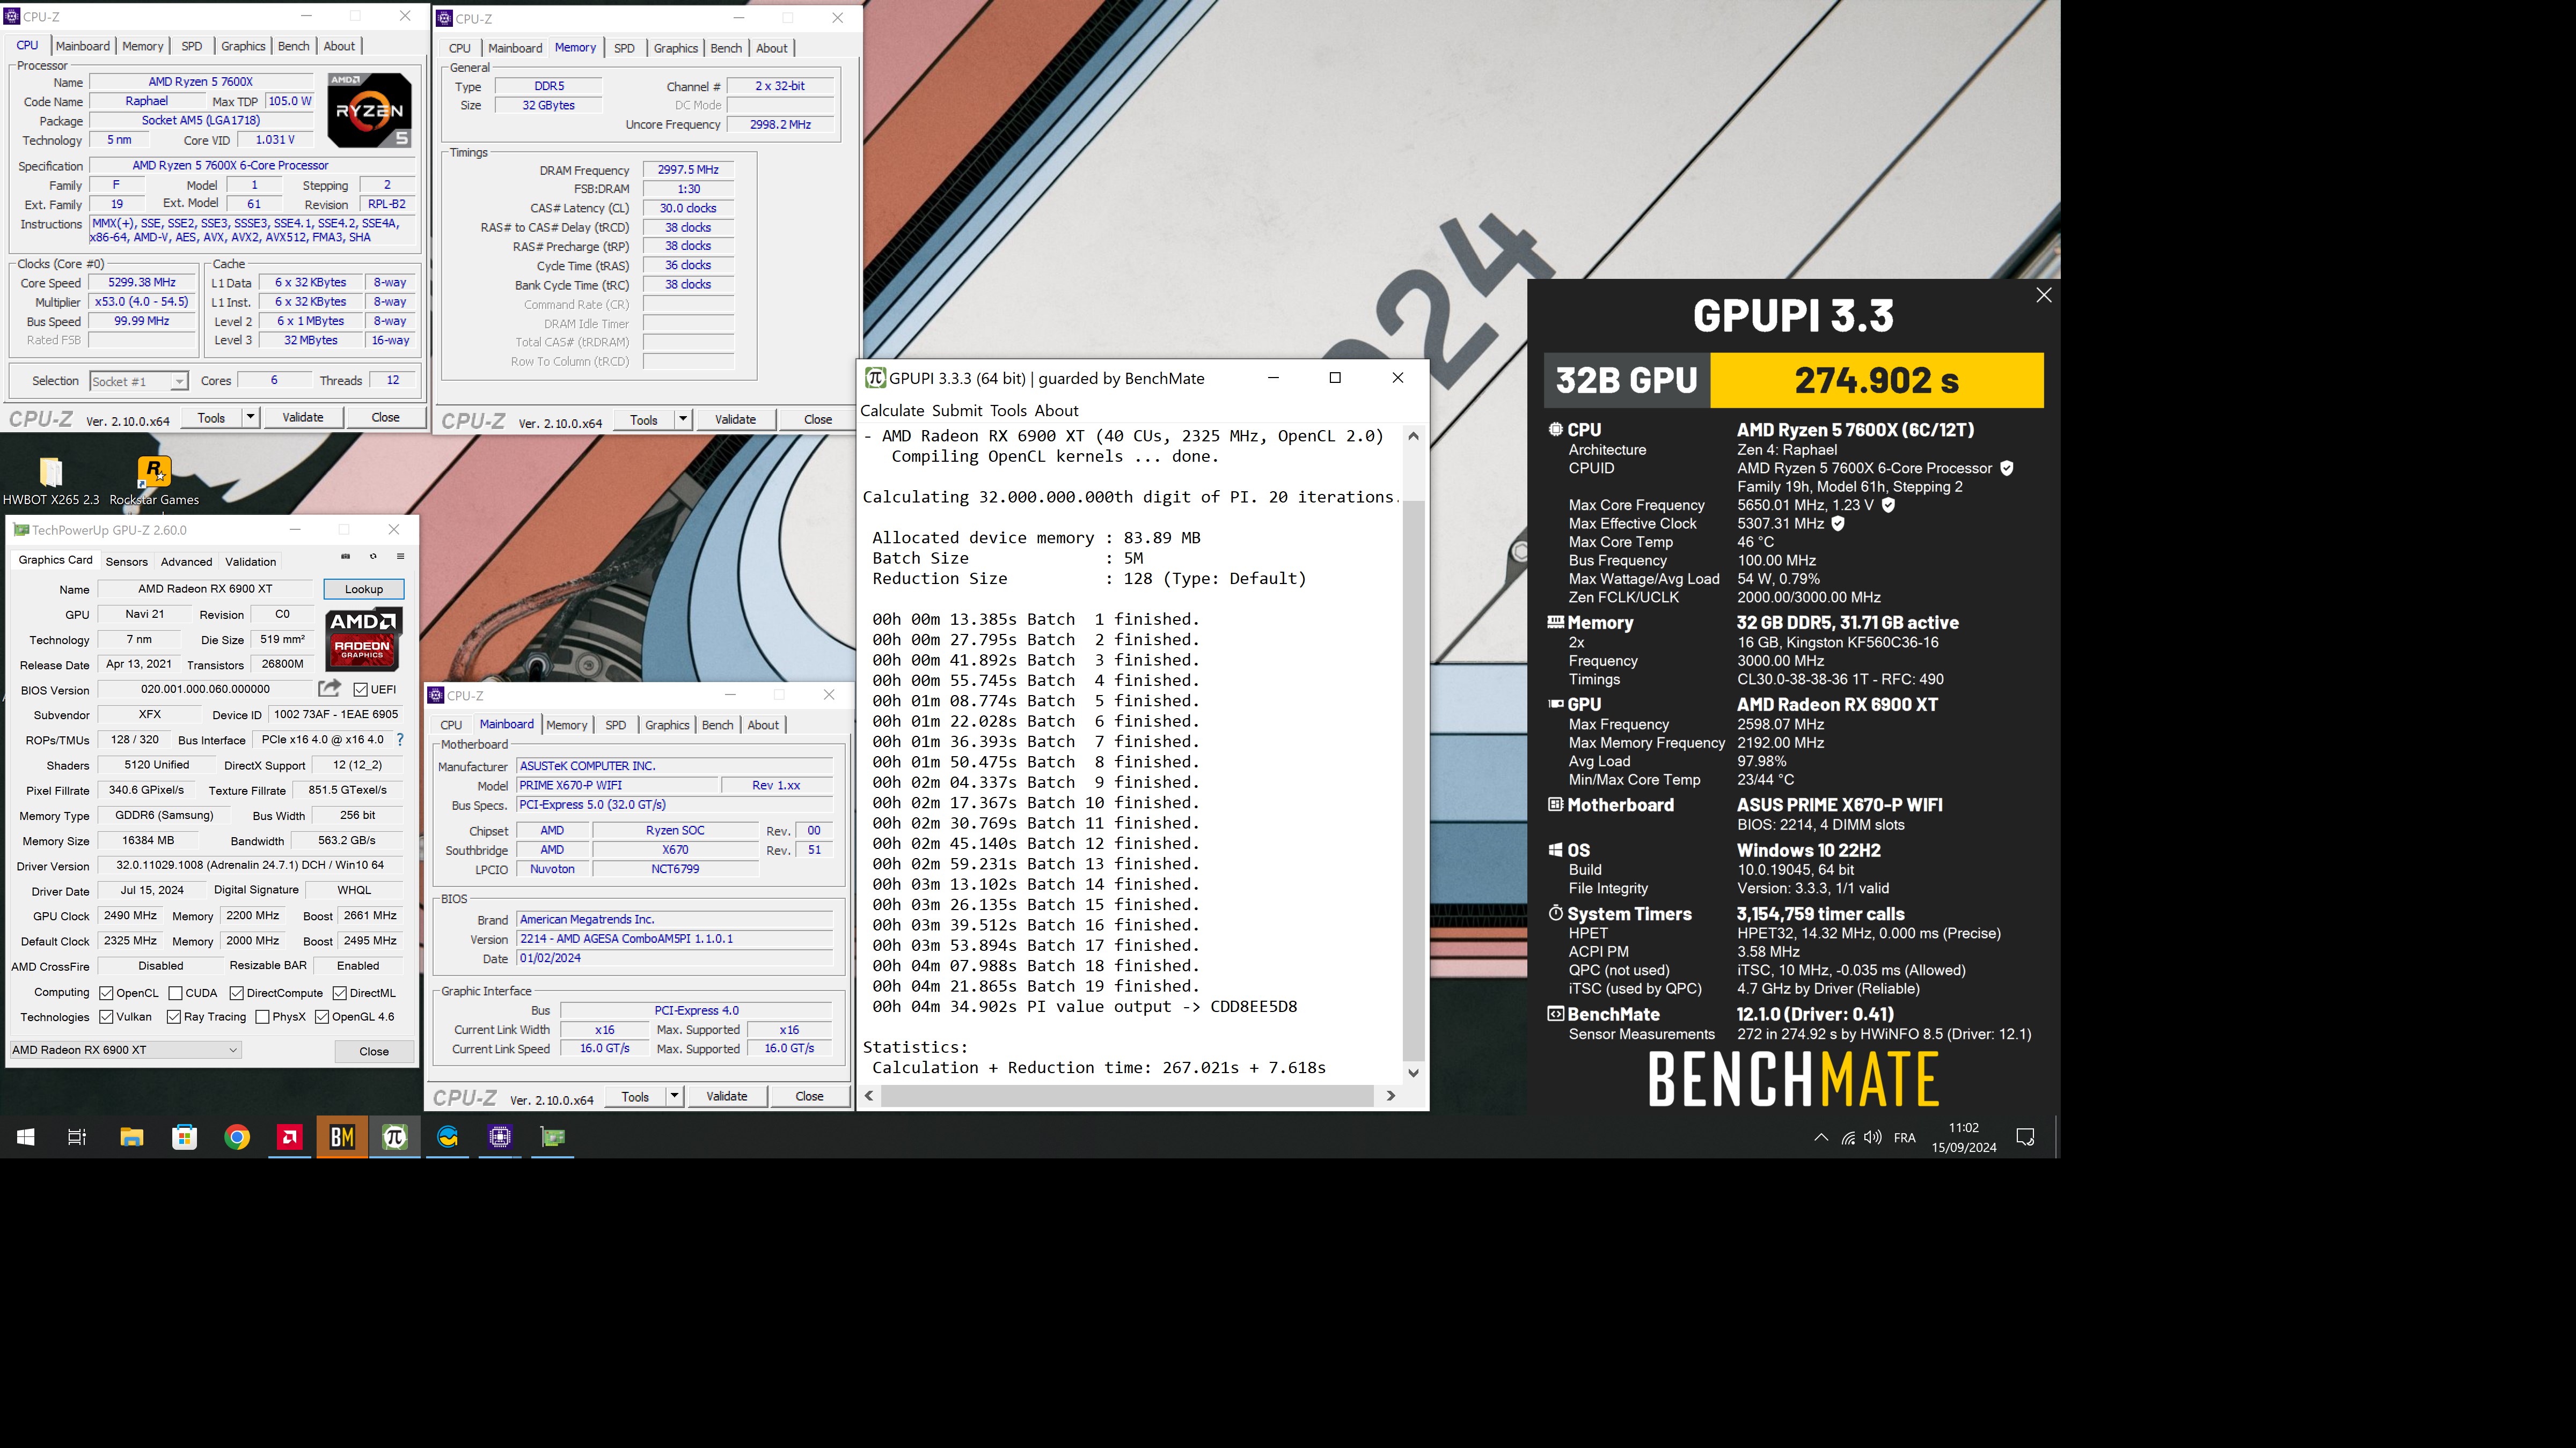Viewport: 2576px width, 1448px height.
Task: Close the BenchMate GPUPI result panel
Action: click(x=2044, y=295)
